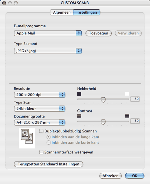Click the Documentgrootte stepper arrows
150x184 pixels.
tap(62, 122)
